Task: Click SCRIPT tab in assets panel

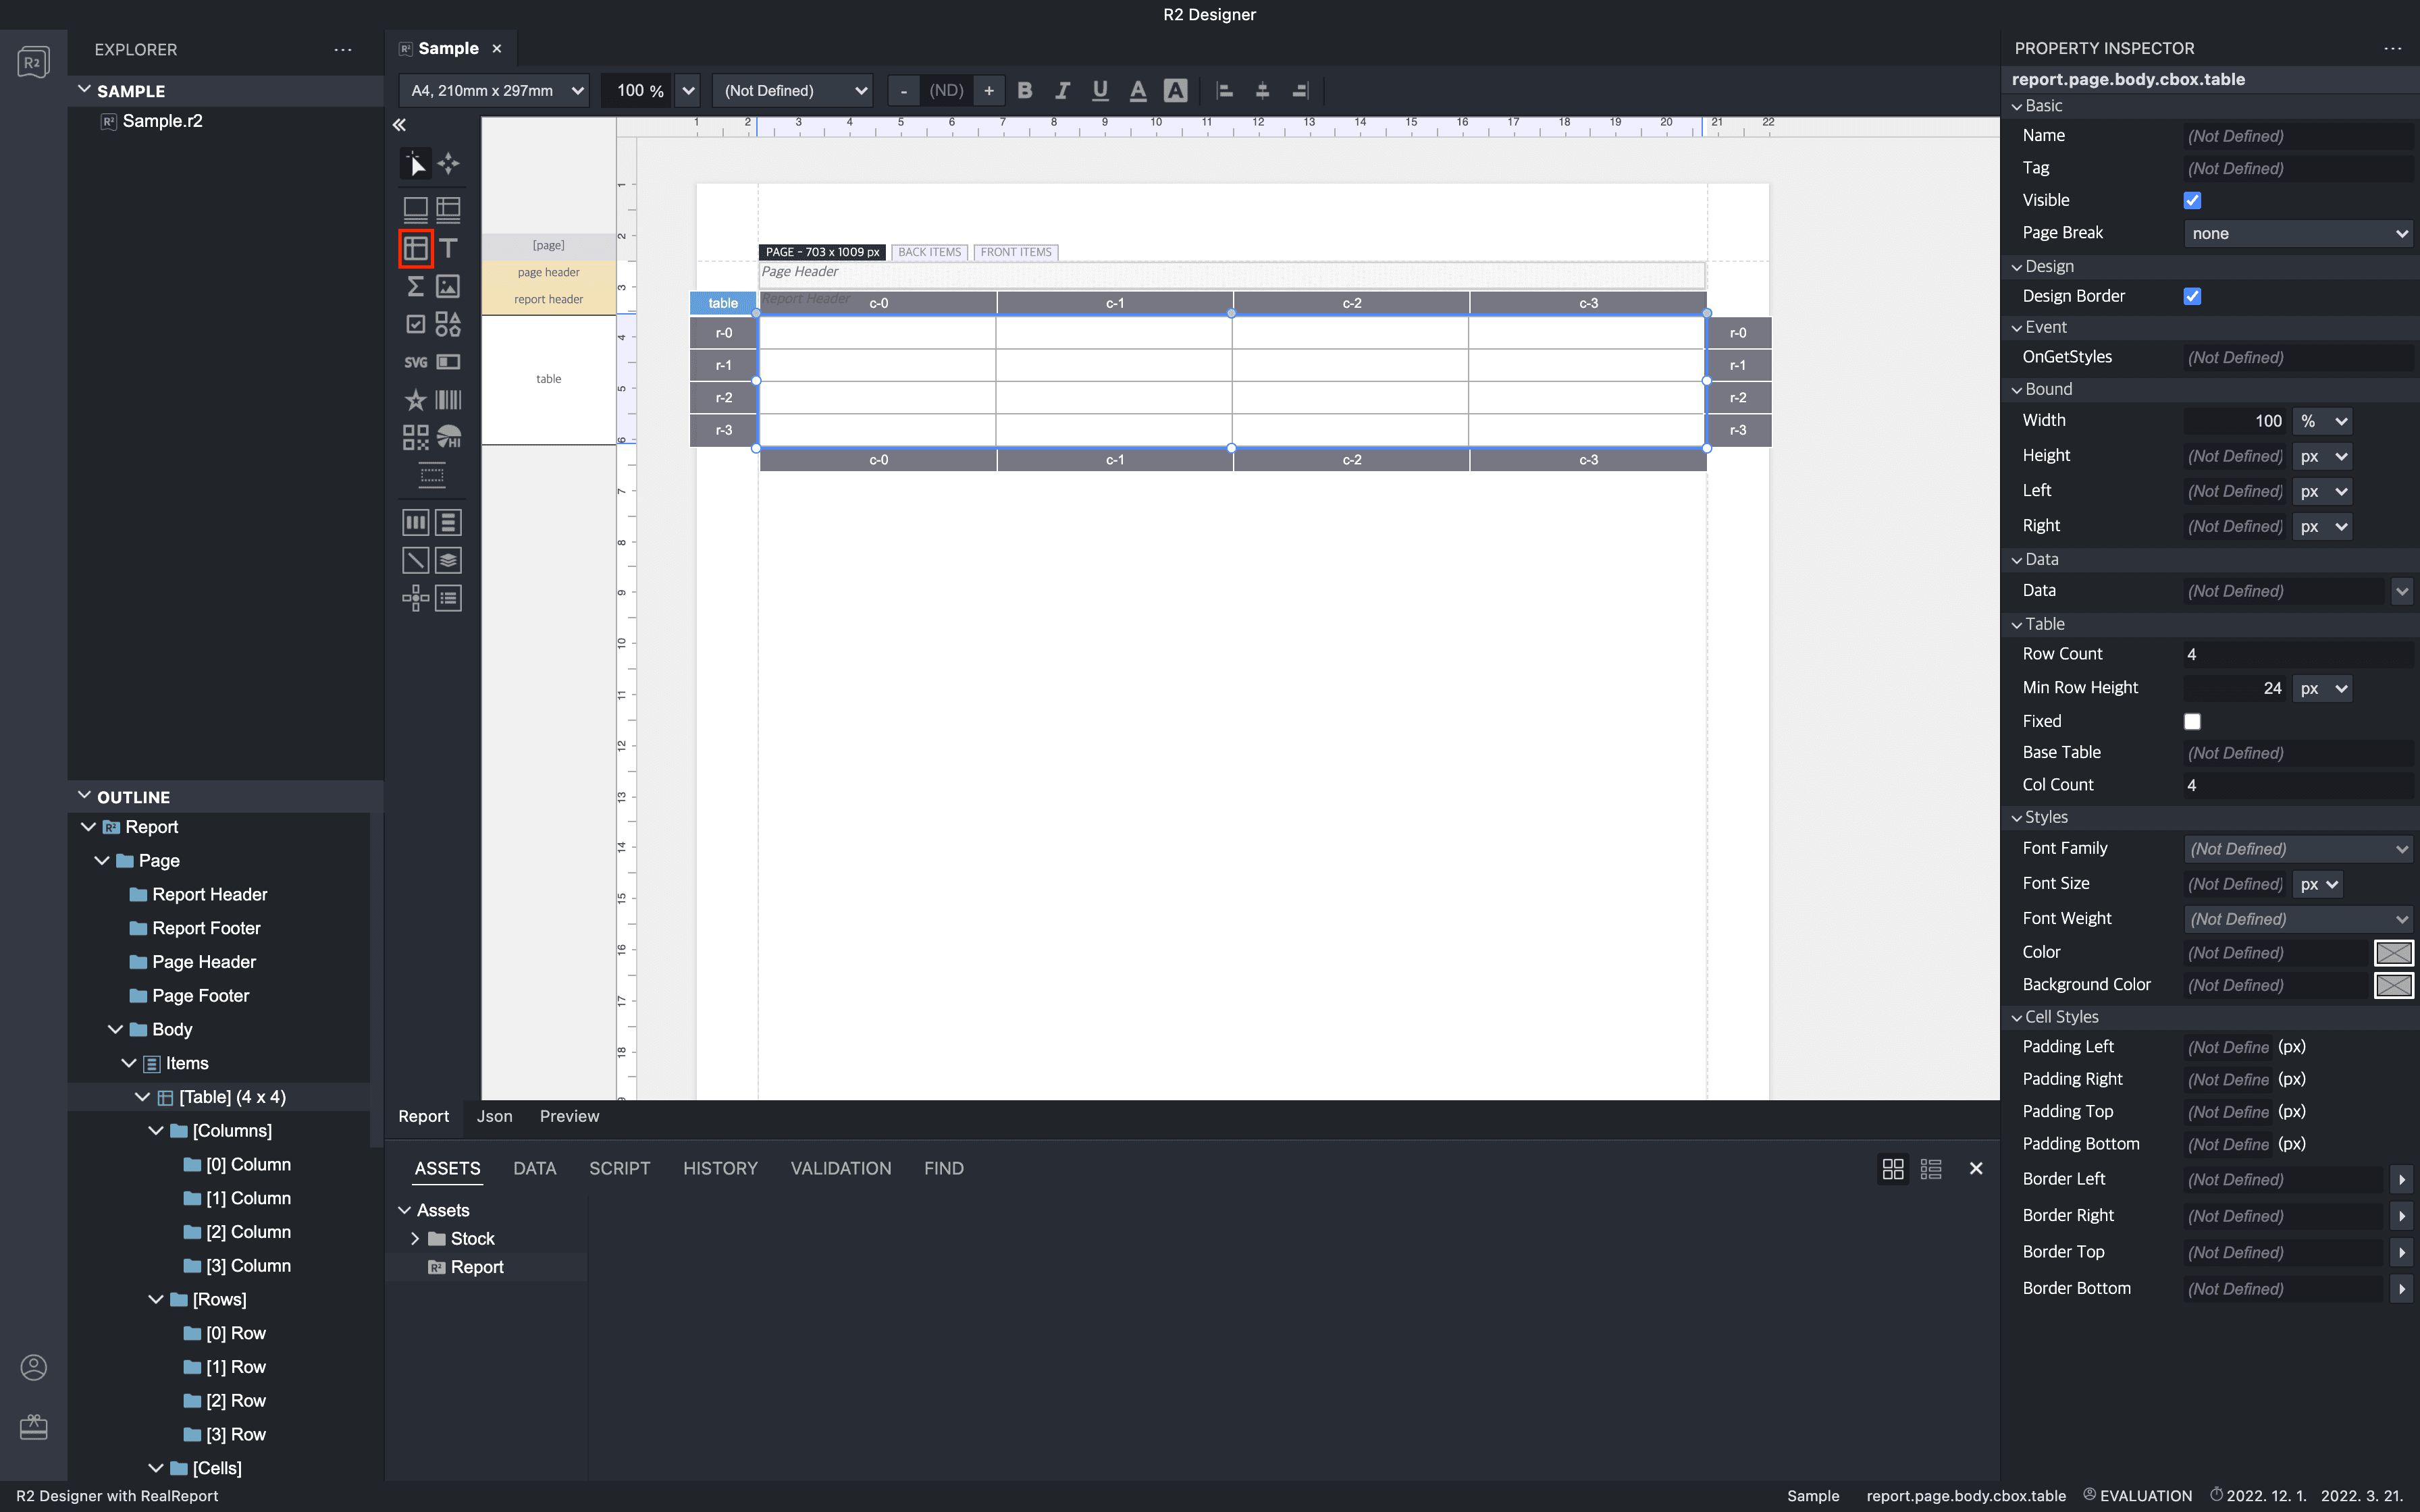Action: [621, 1167]
